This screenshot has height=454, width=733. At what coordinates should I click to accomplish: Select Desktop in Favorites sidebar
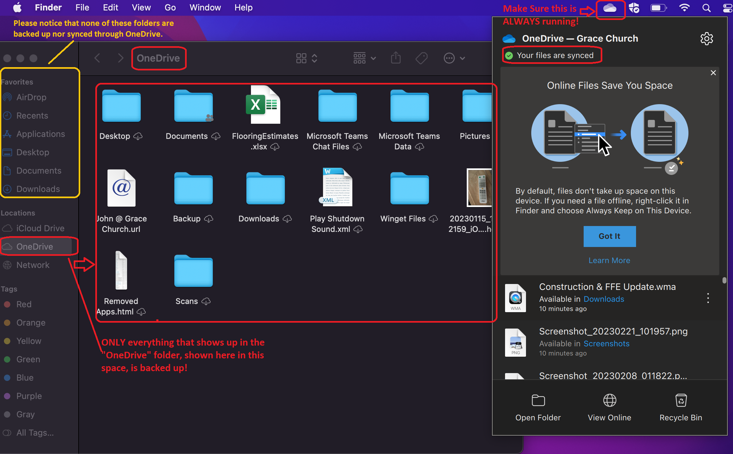[x=33, y=152]
